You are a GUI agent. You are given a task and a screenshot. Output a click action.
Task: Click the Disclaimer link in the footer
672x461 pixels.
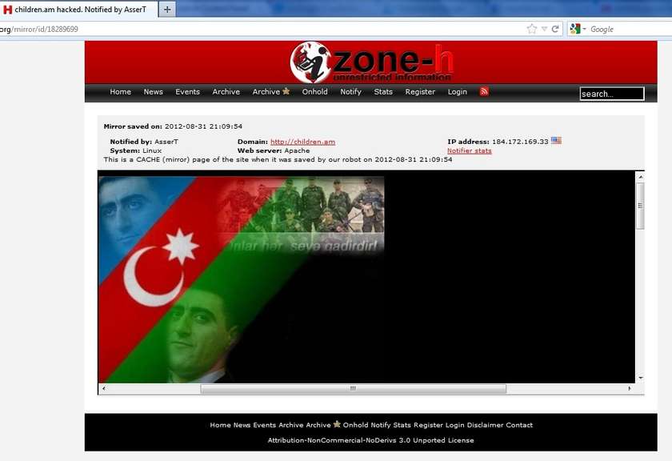(x=484, y=425)
